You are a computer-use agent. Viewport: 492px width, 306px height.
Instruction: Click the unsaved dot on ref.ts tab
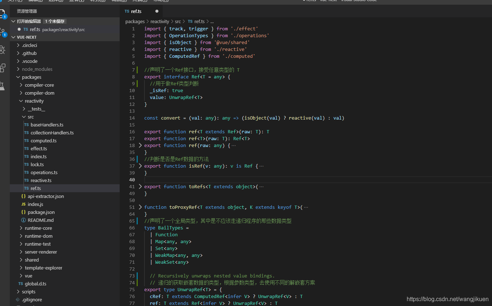[x=157, y=11]
